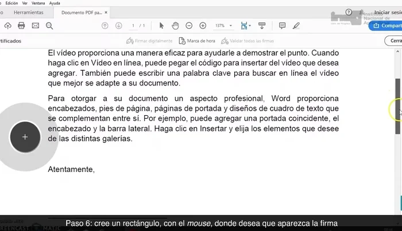Close the Documento PDF tab

pyautogui.click(x=106, y=12)
